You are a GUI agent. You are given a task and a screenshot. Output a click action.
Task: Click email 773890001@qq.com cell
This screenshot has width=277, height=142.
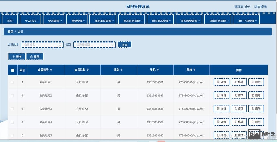point(192,82)
